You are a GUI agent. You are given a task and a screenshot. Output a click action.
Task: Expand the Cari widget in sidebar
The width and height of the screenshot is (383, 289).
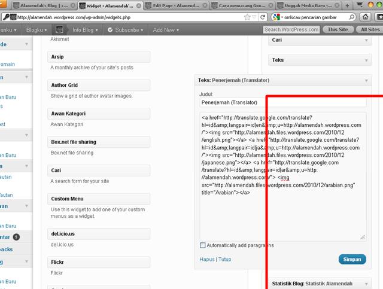366,40
